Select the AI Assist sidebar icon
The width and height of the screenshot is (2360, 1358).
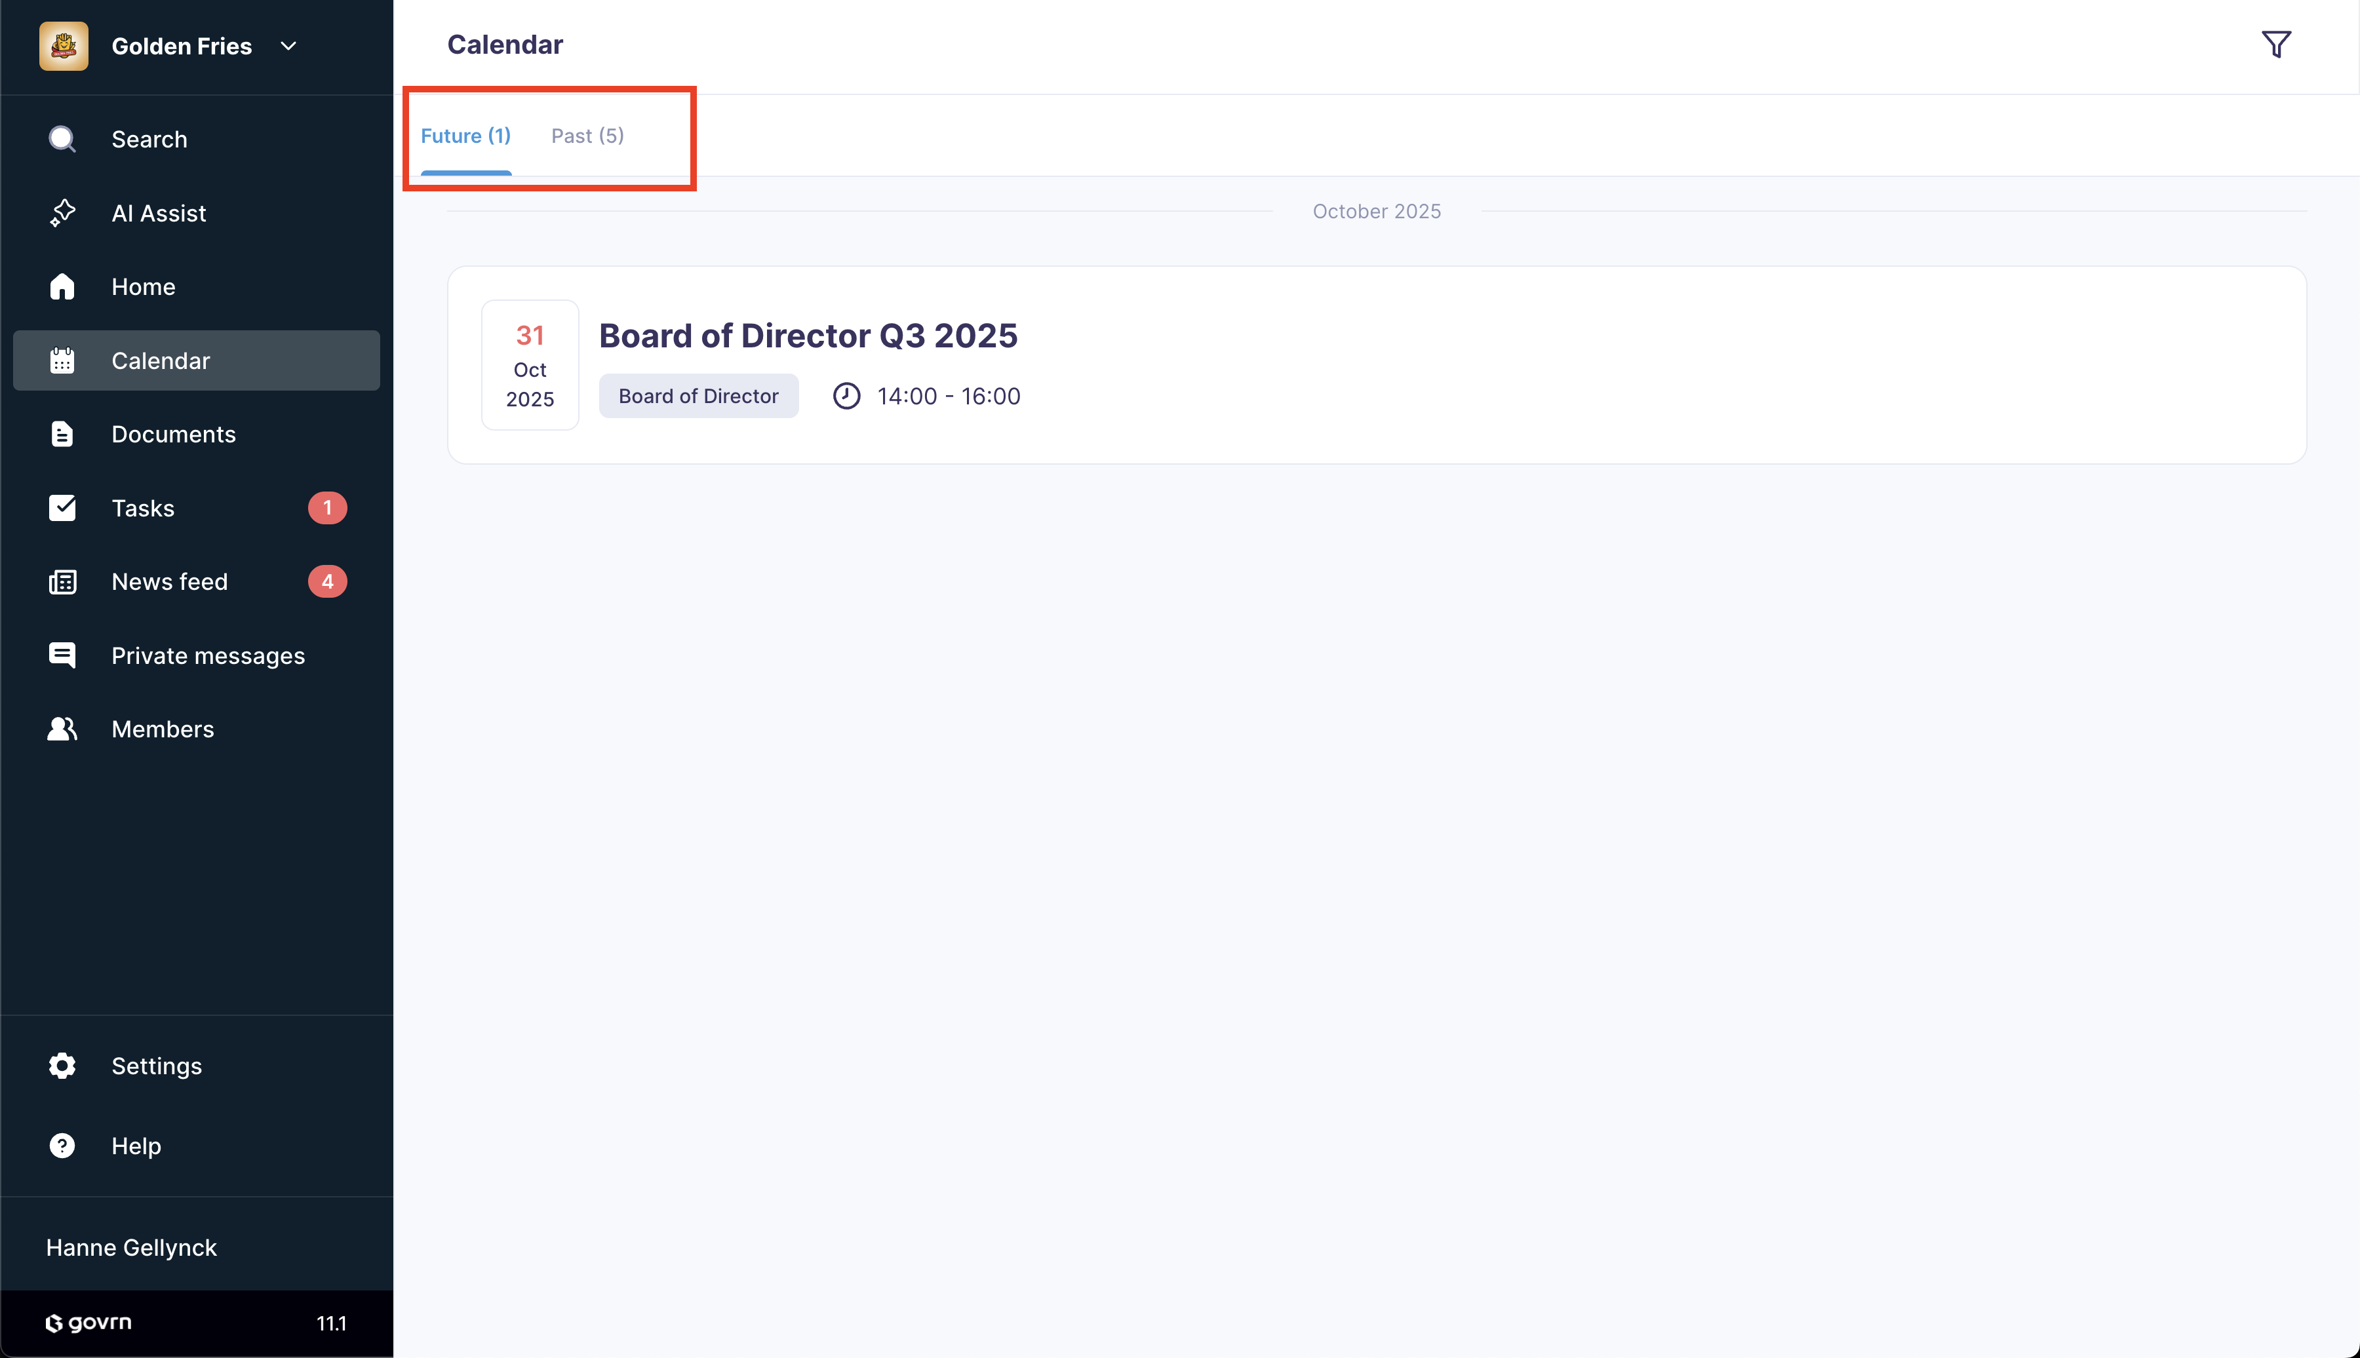click(x=62, y=212)
